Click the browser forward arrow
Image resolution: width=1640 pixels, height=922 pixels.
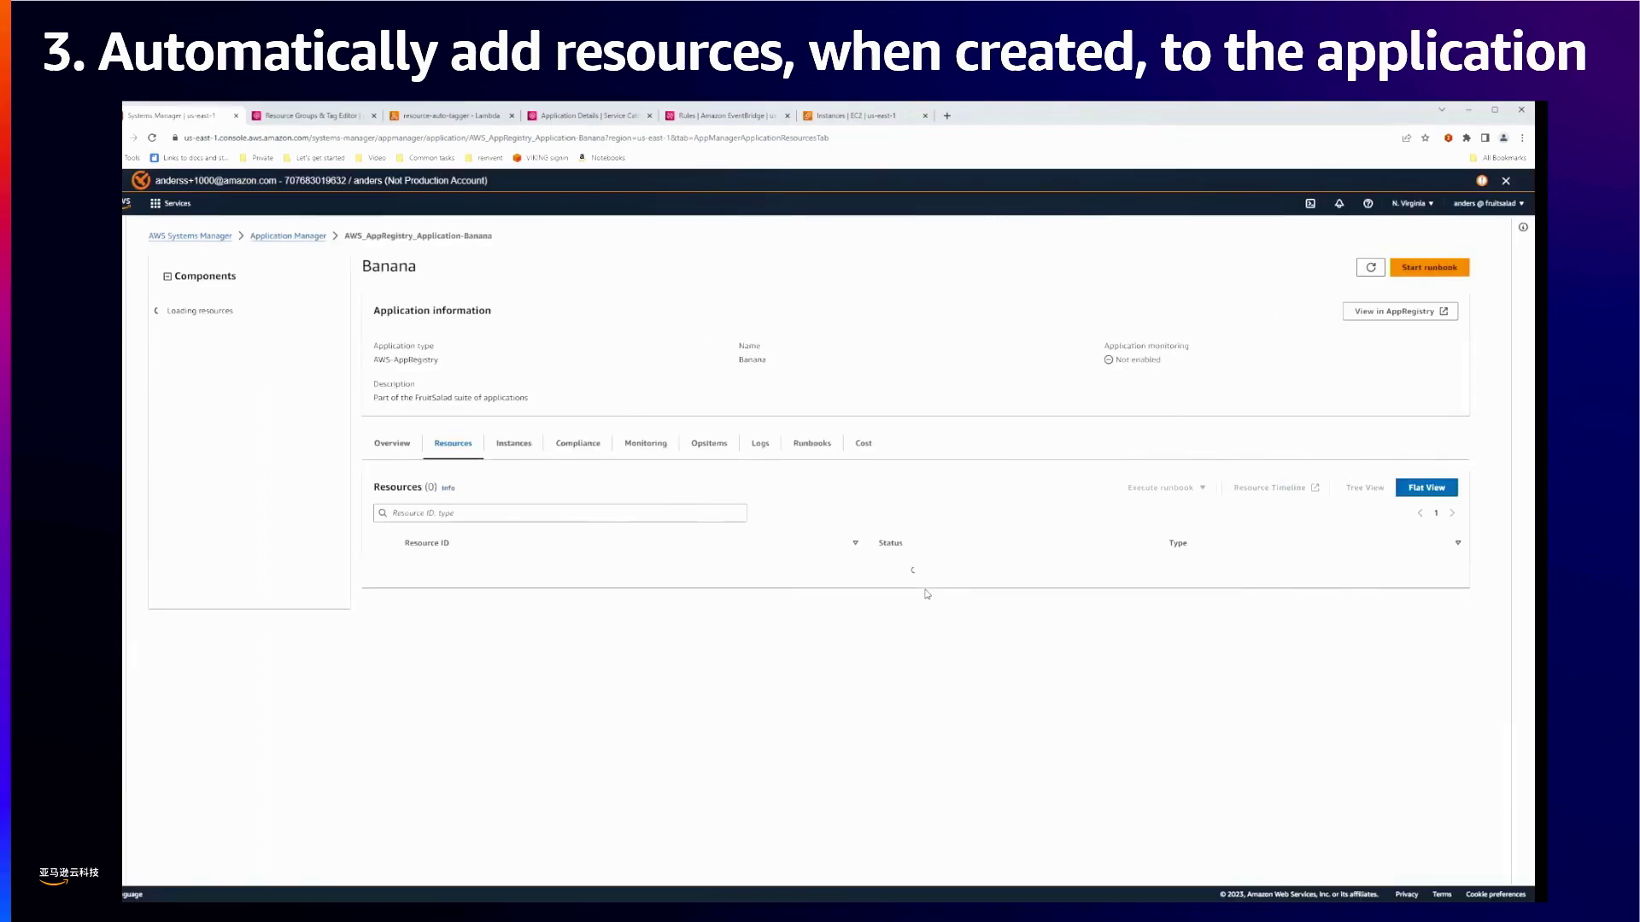pyautogui.click(x=133, y=137)
